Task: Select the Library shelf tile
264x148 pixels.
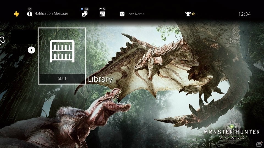Action: [62, 56]
